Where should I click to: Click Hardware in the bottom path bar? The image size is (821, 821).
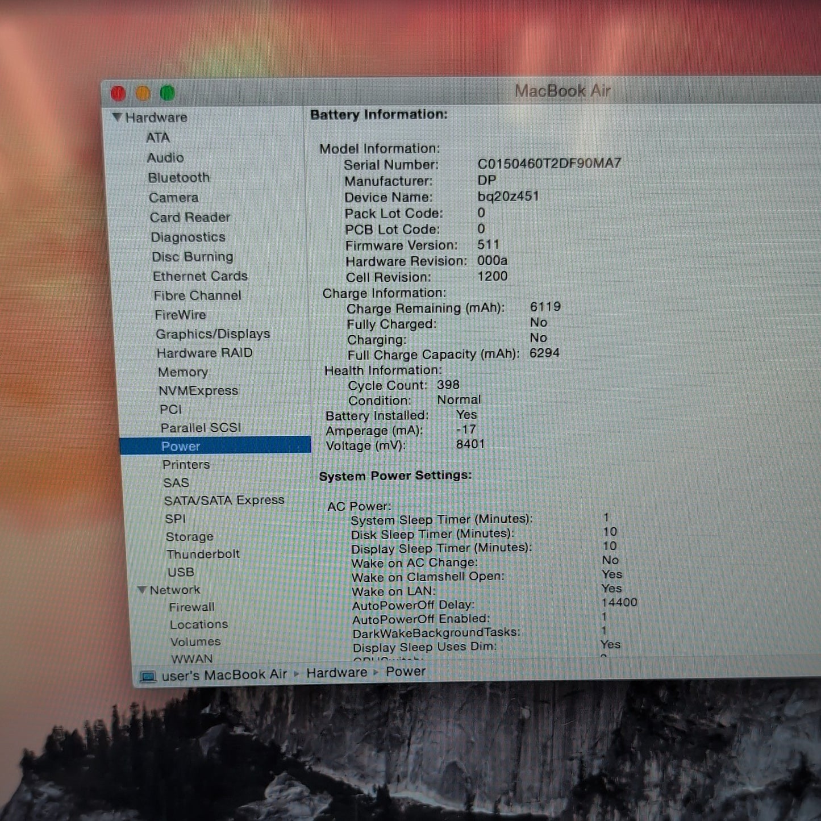pyautogui.click(x=336, y=673)
